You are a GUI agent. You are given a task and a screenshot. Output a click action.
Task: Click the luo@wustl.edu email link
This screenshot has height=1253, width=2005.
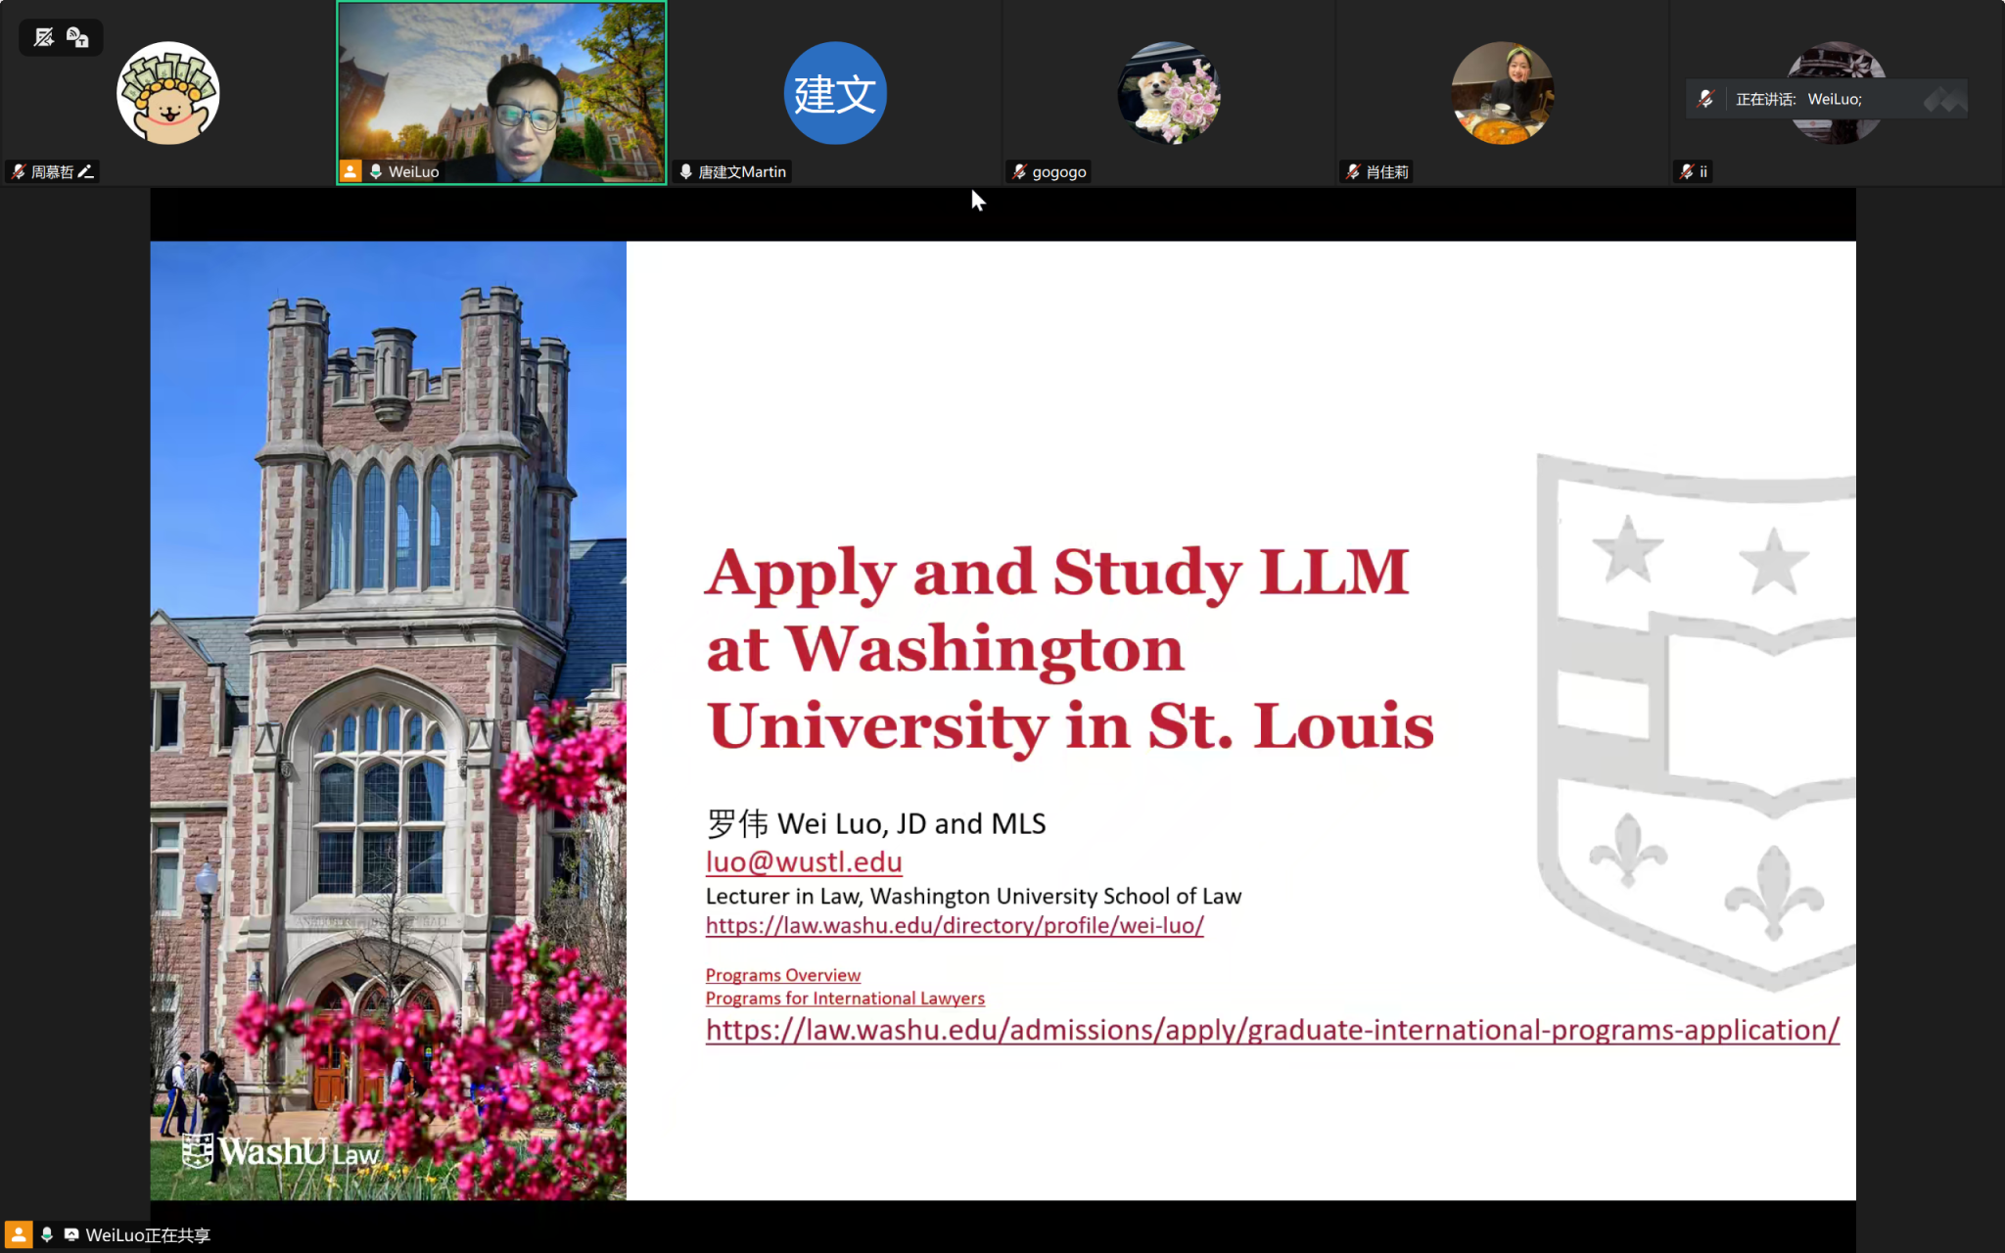(804, 861)
